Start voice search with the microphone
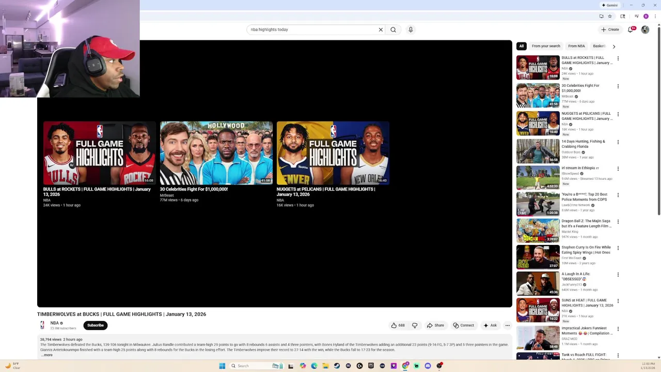The width and height of the screenshot is (661, 372). 411,29
